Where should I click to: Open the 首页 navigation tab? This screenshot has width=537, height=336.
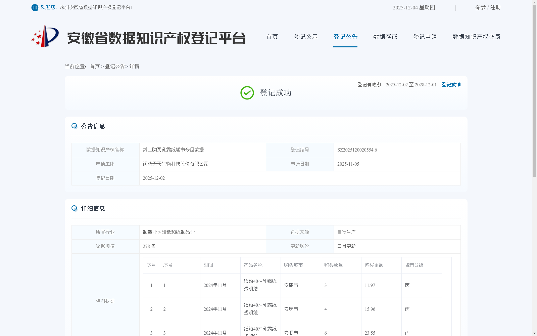click(272, 37)
